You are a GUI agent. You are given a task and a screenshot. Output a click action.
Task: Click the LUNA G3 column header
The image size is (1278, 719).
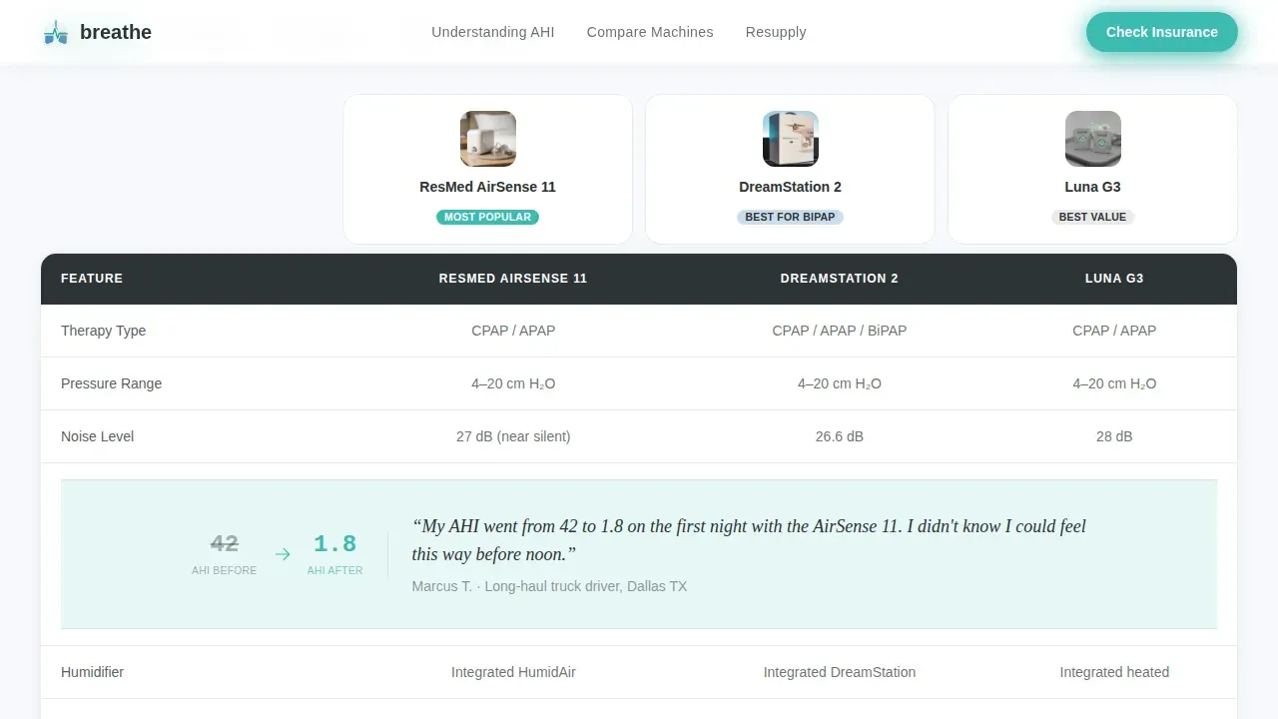pos(1114,279)
